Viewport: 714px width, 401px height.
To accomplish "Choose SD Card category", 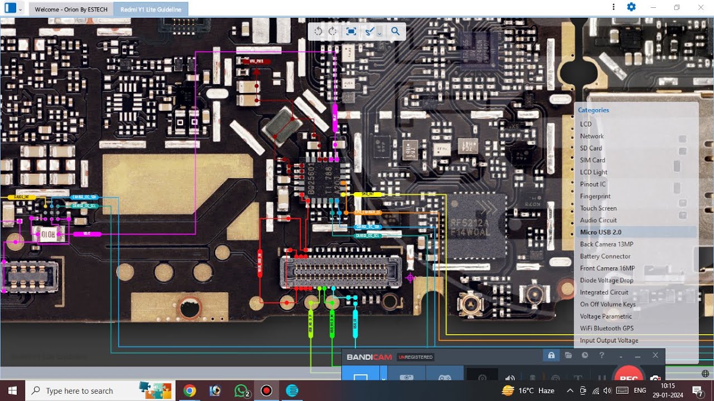I will pos(591,148).
